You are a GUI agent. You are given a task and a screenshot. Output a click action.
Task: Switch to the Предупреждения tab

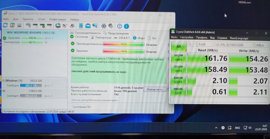tap(116, 33)
